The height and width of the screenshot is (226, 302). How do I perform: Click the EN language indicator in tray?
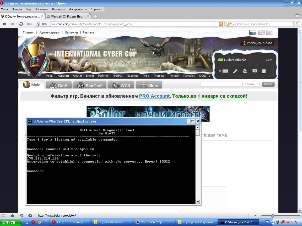[267, 222]
